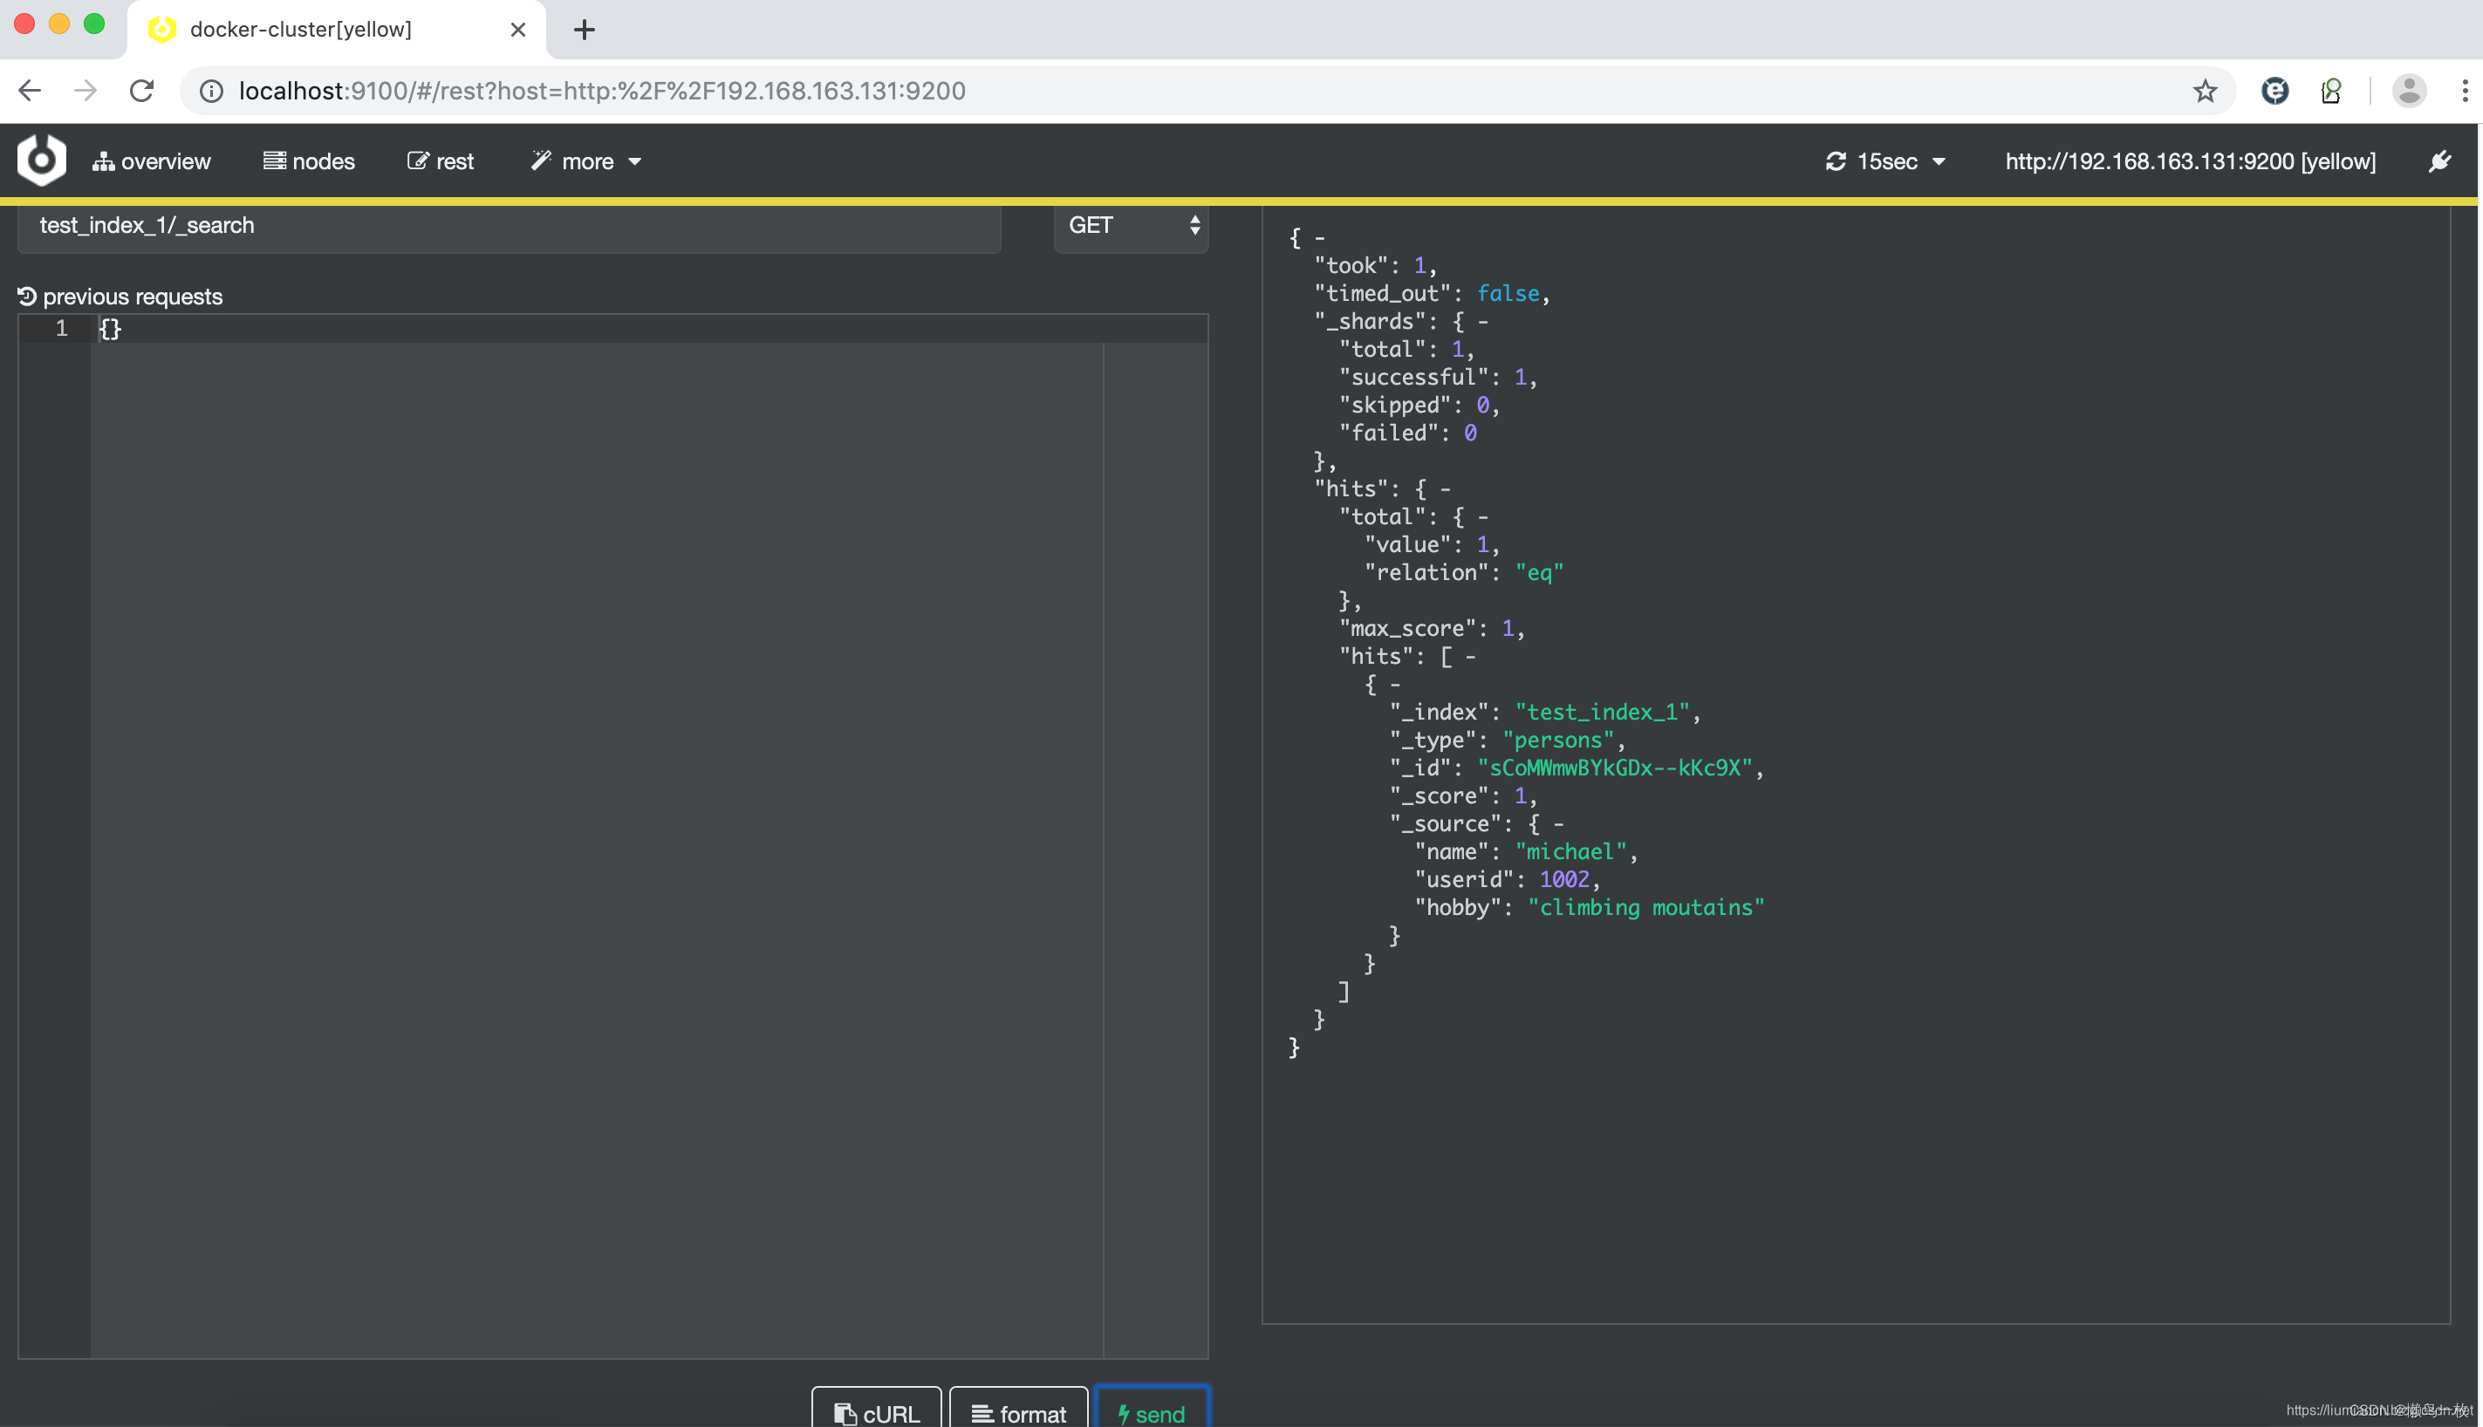The width and height of the screenshot is (2483, 1427).
Task: Click the plug connection icon
Action: click(2440, 160)
